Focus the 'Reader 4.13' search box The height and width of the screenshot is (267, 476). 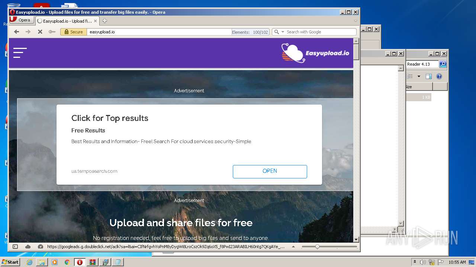pos(422,64)
